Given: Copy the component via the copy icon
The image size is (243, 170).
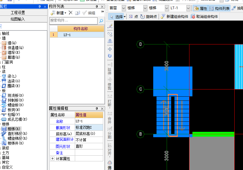Looking at the screenshot, I should 78,13.
